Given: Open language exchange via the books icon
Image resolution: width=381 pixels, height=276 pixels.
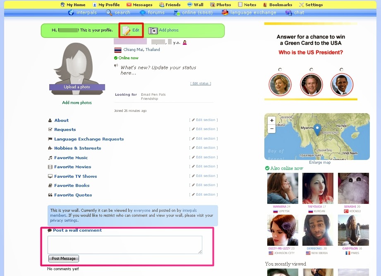Looking at the screenshot, I should [x=223, y=12].
